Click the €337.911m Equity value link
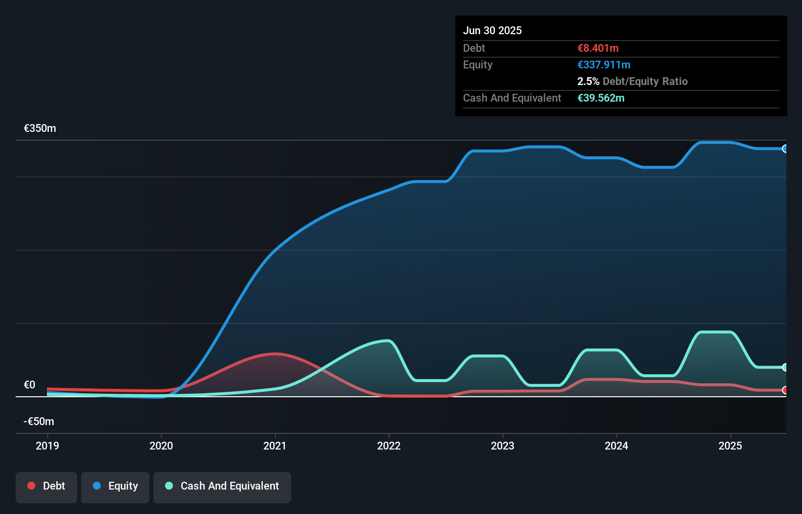This screenshot has width=802, height=514. click(x=604, y=64)
